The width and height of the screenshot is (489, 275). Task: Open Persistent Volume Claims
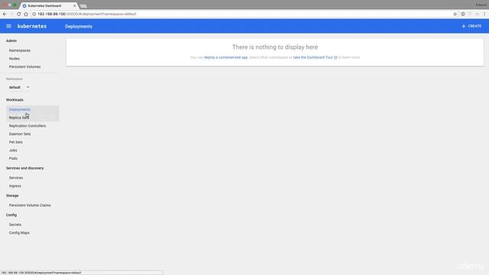pyautogui.click(x=30, y=205)
